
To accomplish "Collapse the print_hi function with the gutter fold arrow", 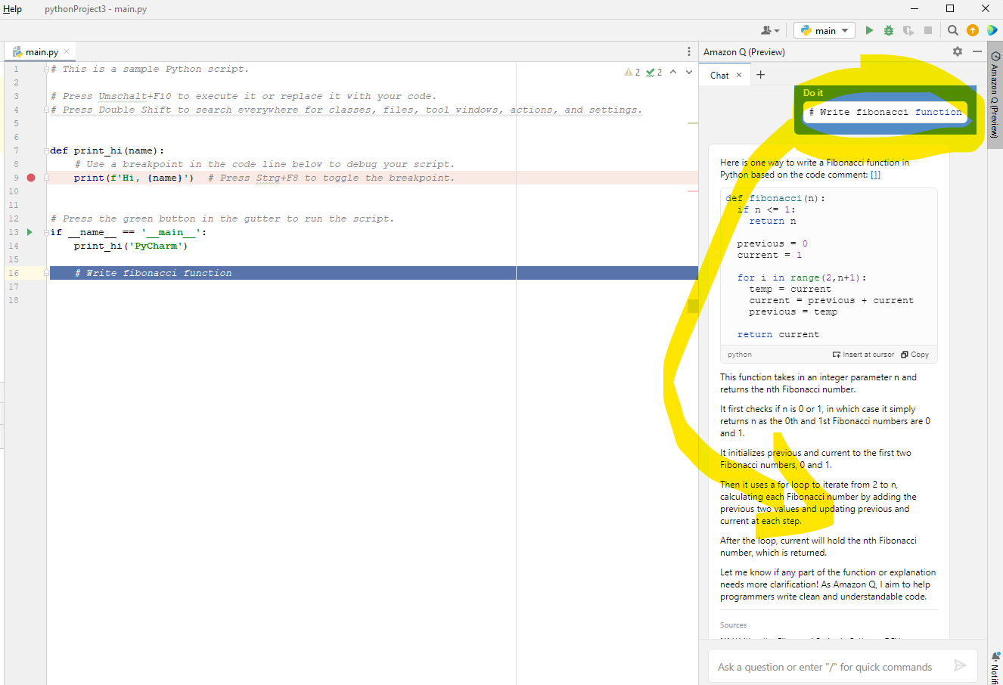I will (45, 150).
